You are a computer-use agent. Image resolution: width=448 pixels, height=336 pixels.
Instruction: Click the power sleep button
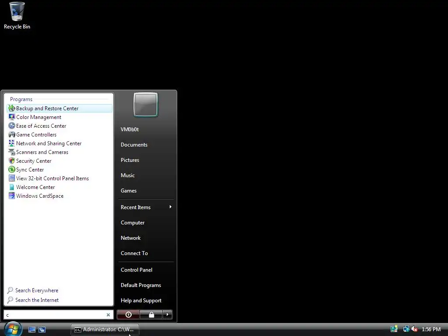tap(128, 315)
